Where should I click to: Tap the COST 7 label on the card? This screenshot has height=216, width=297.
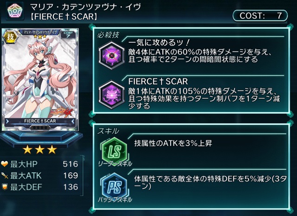click(x=68, y=34)
